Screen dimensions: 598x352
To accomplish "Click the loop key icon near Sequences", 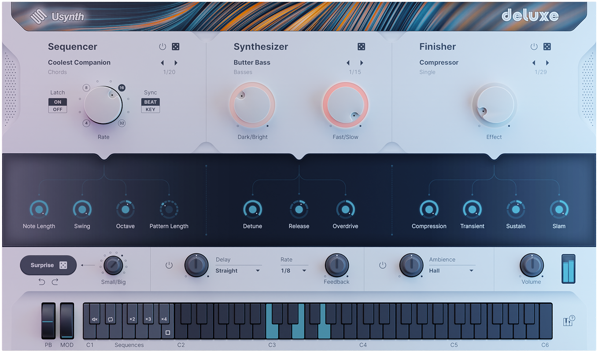I will 110,319.
